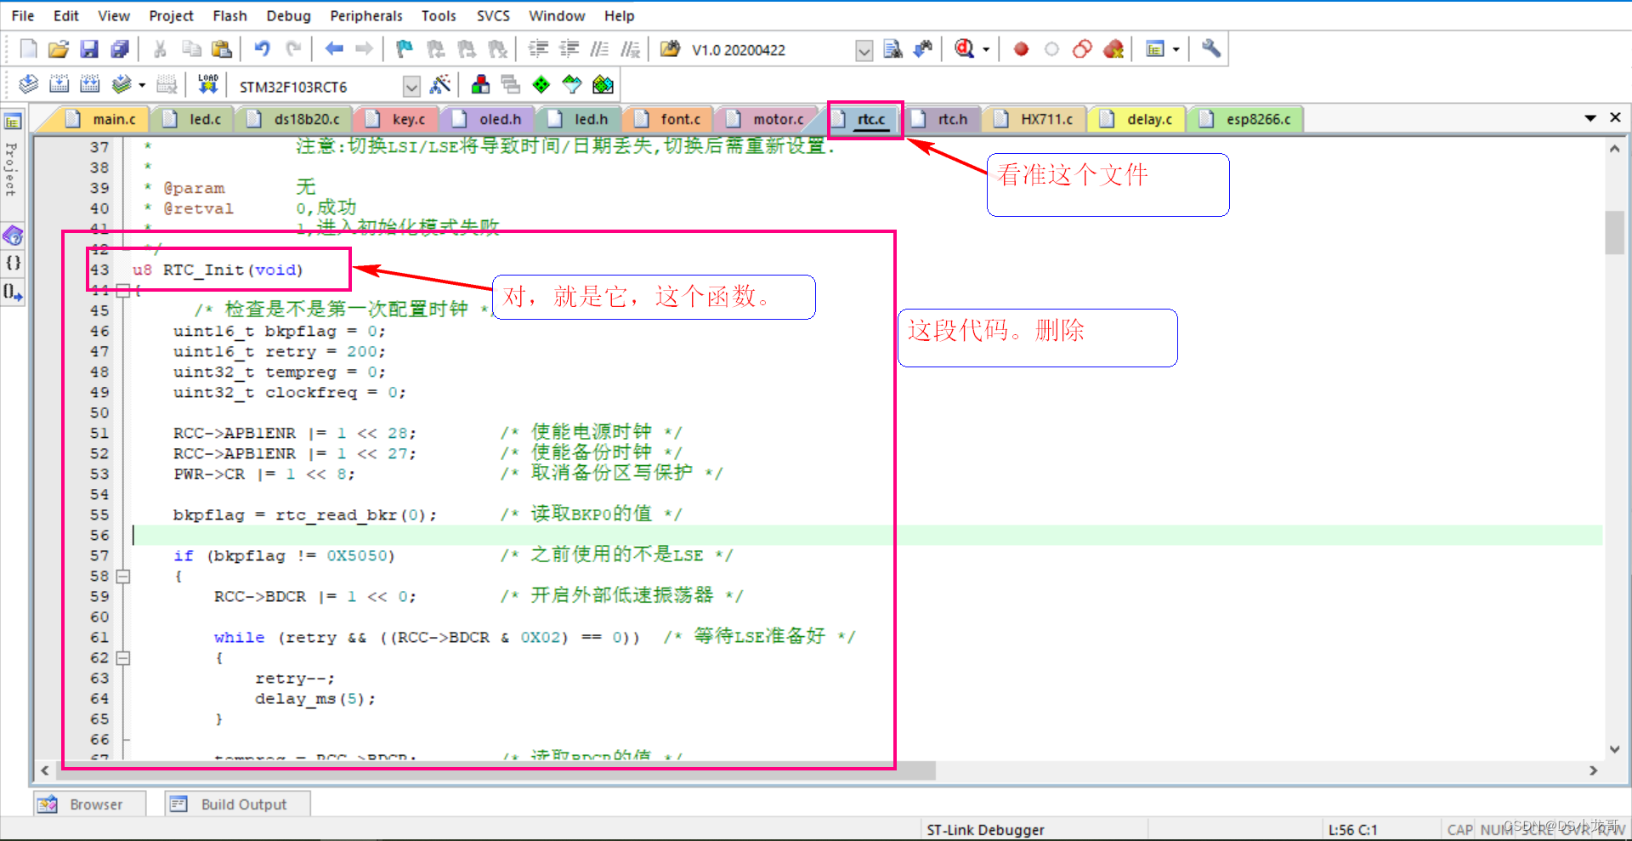Save the current file with the disk icon
The width and height of the screenshot is (1632, 841).
coord(89,49)
